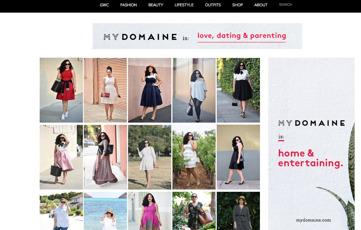361x230 pixels.
Task: View the striped dress in vineyard photo
Action: tap(194, 157)
